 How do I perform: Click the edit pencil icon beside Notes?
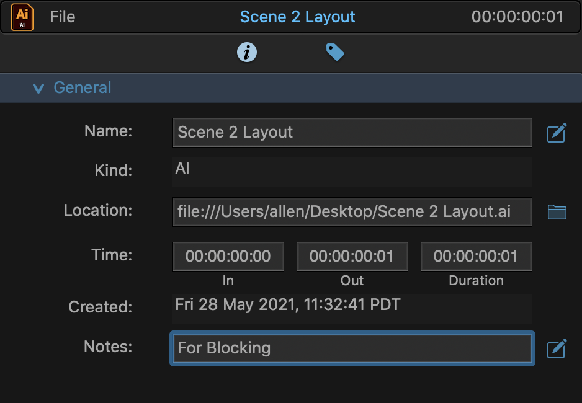tap(557, 348)
